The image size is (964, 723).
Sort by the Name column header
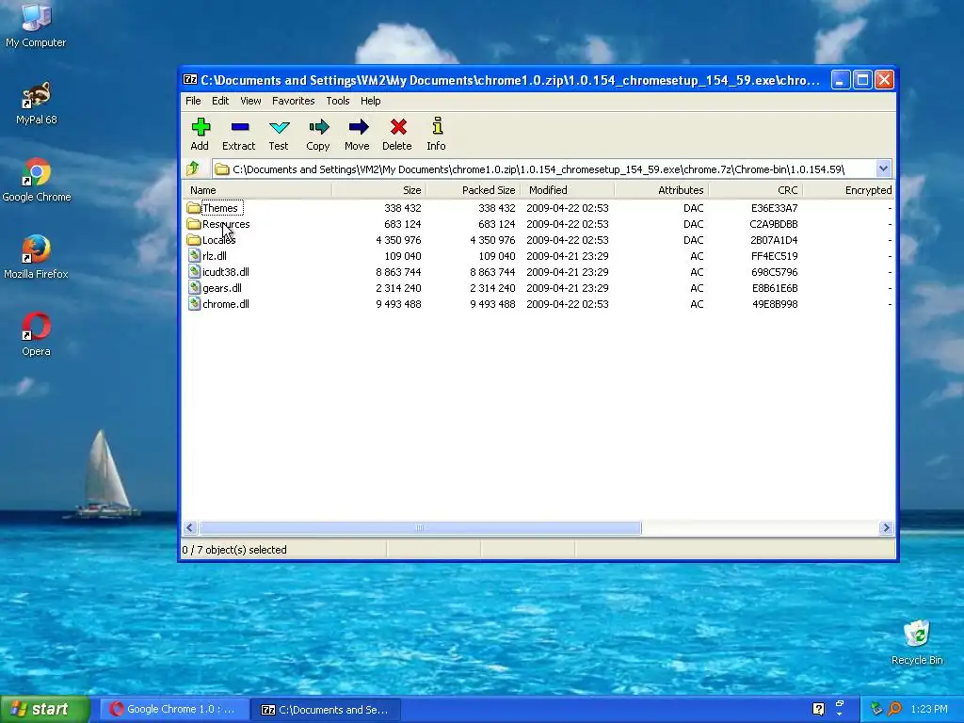(x=257, y=190)
